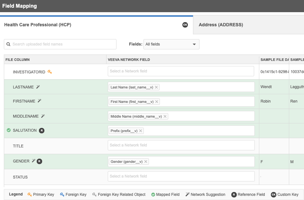This screenshot has height=200, width=304.
Task: Click the reference field badge next to SALUTATION
Action: [x=41, y=130]
